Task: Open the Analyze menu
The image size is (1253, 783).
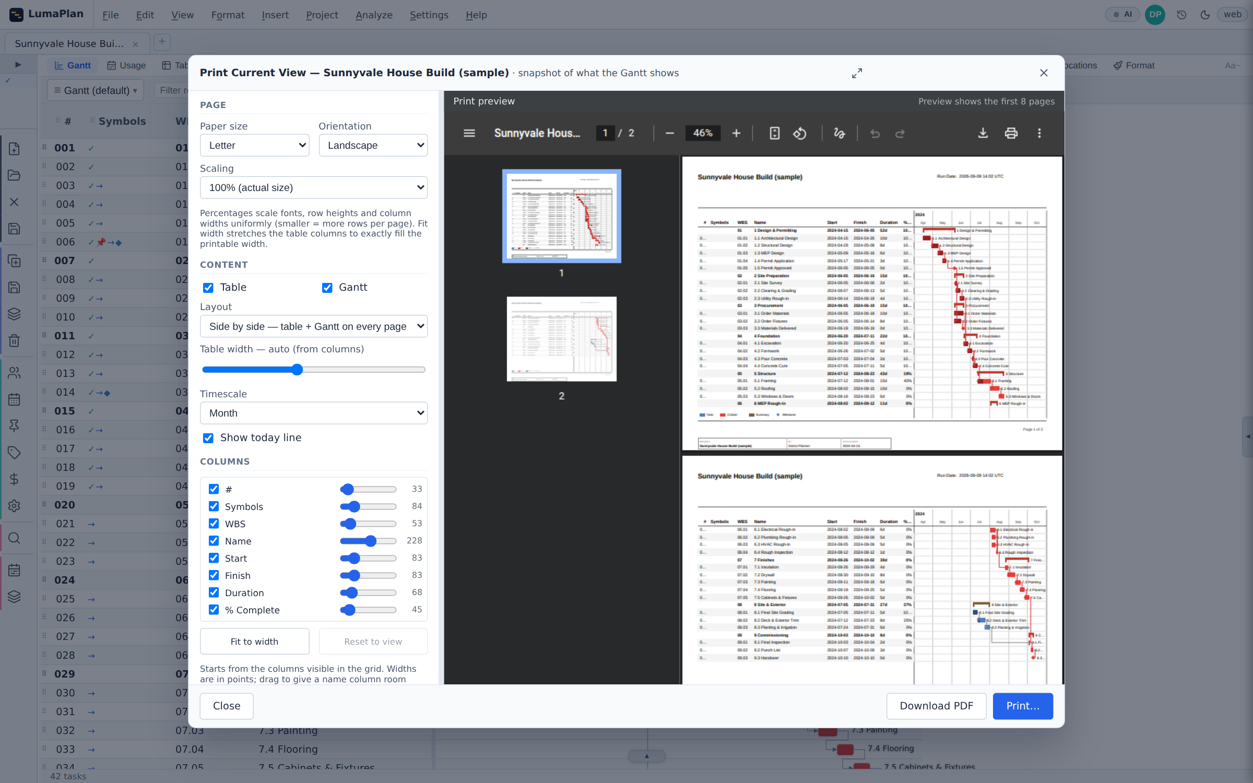Action: [374, 15]
